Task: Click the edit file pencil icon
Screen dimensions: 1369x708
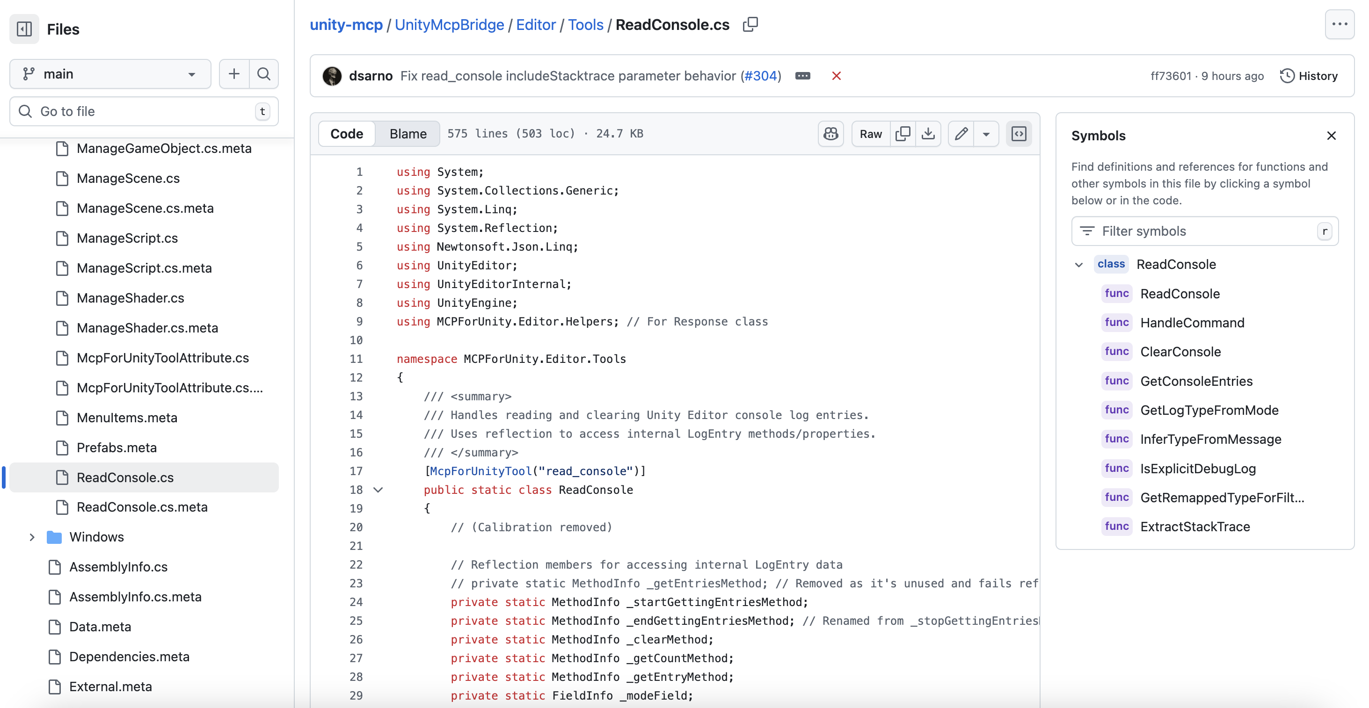Action: [x=961, y=134]
